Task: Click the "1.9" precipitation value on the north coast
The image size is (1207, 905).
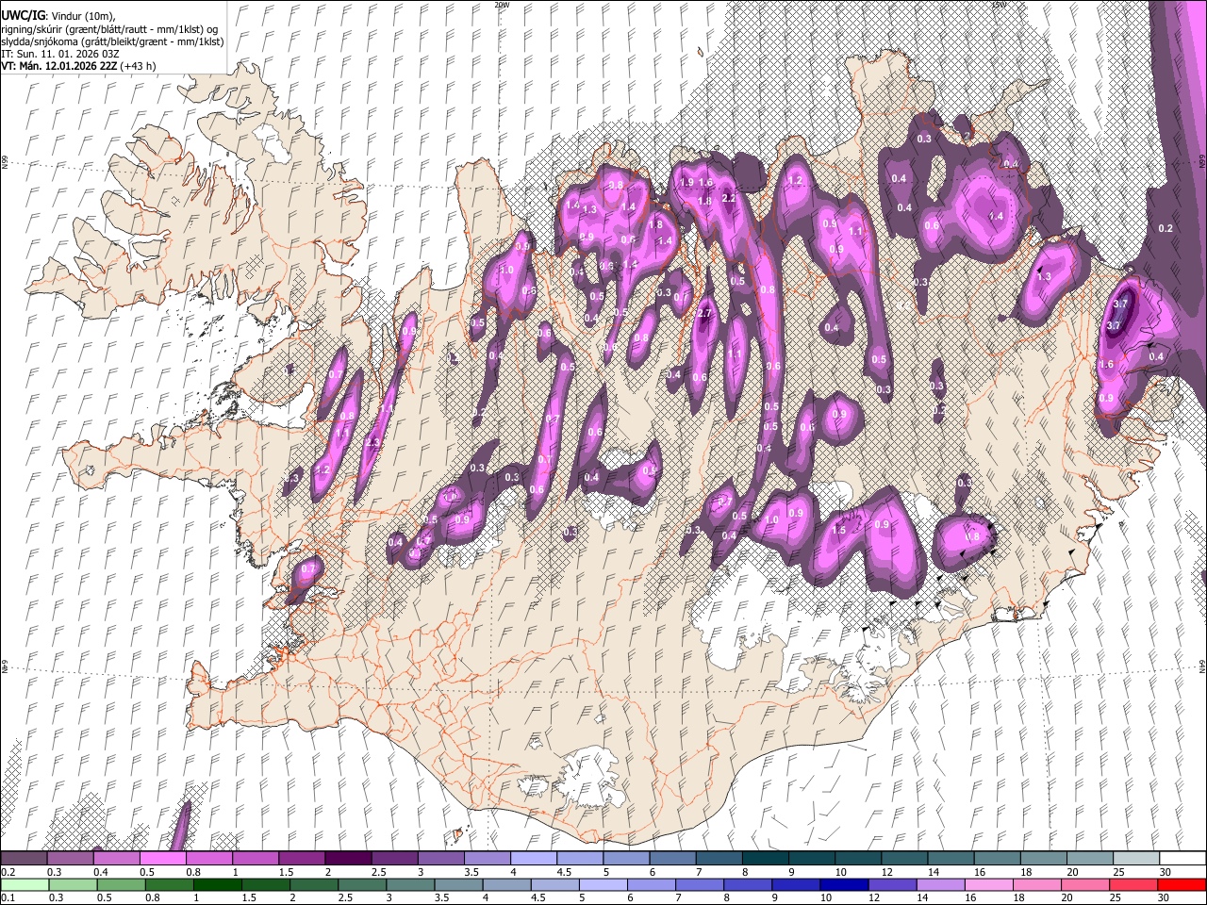Action: tap(686, 182)
